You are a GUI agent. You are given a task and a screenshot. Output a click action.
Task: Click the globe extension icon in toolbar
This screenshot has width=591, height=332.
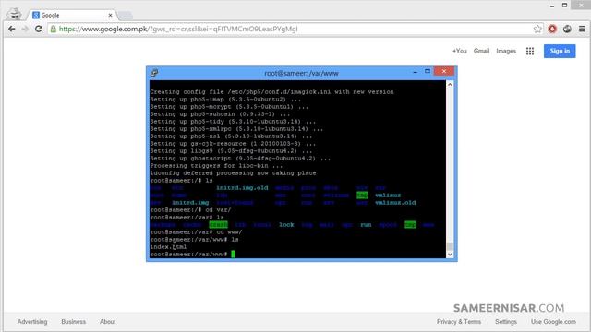click(567, 29)
